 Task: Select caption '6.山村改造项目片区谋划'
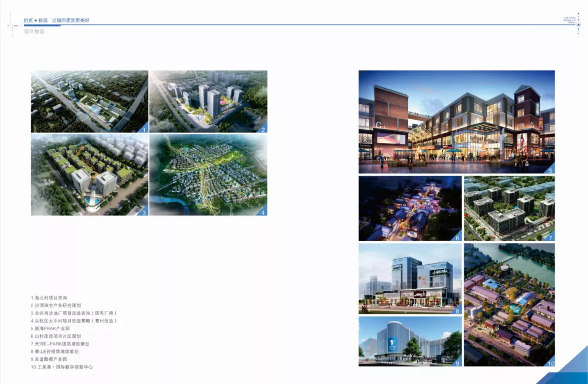[56, 336]
